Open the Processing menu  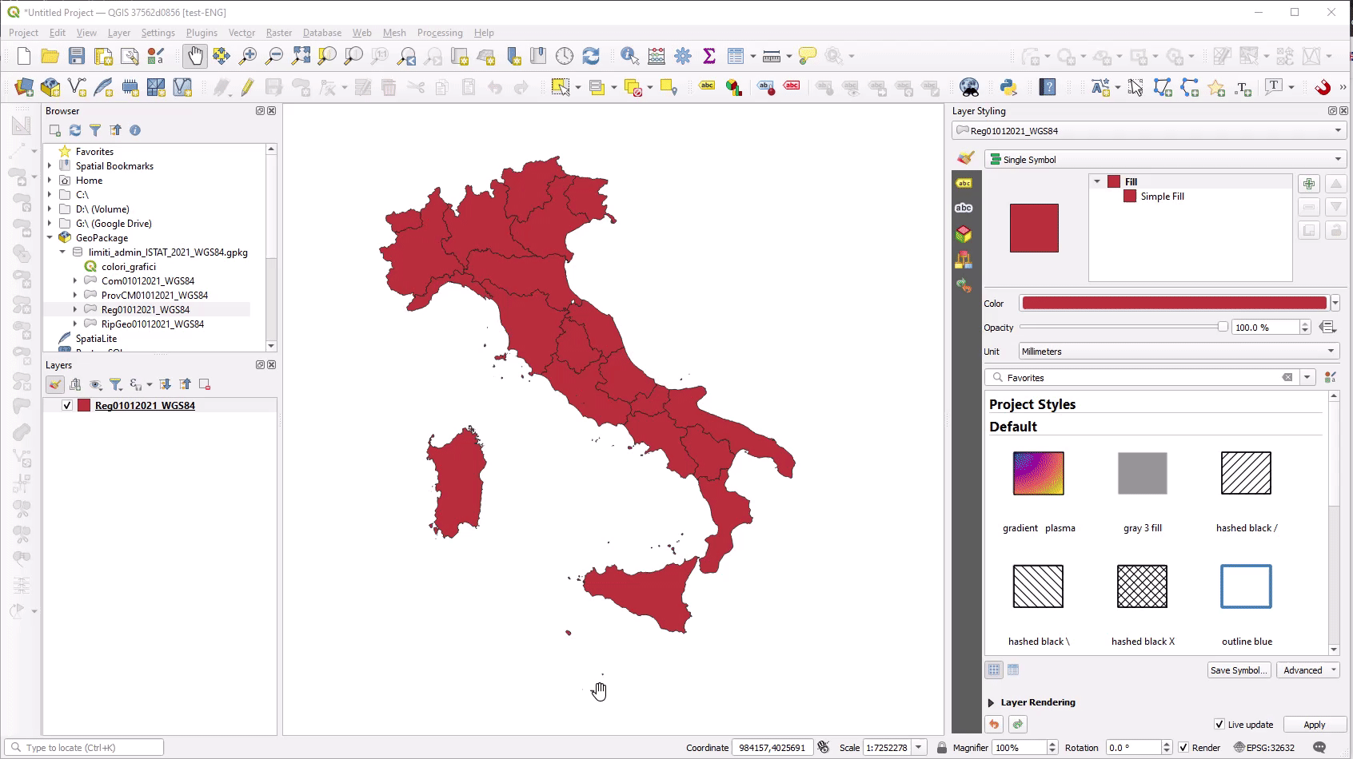pos(439,33)
